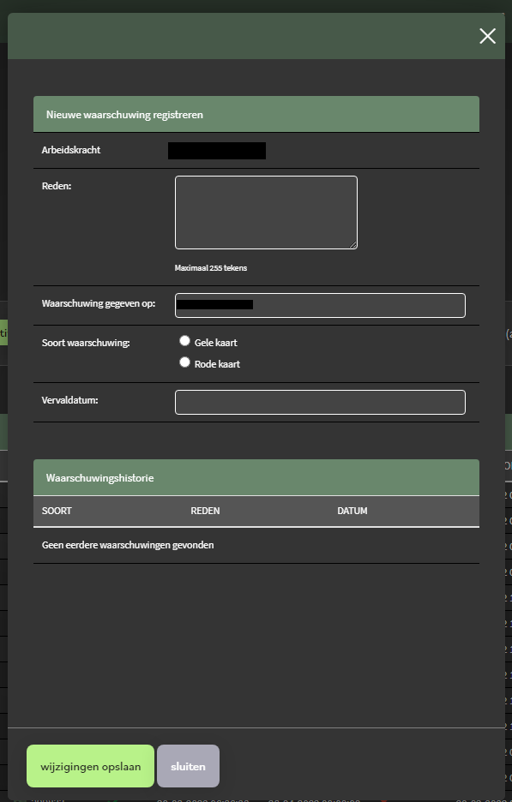
Task: Click the redacted Arbeidskracht name value
Action: pos(217,151)
